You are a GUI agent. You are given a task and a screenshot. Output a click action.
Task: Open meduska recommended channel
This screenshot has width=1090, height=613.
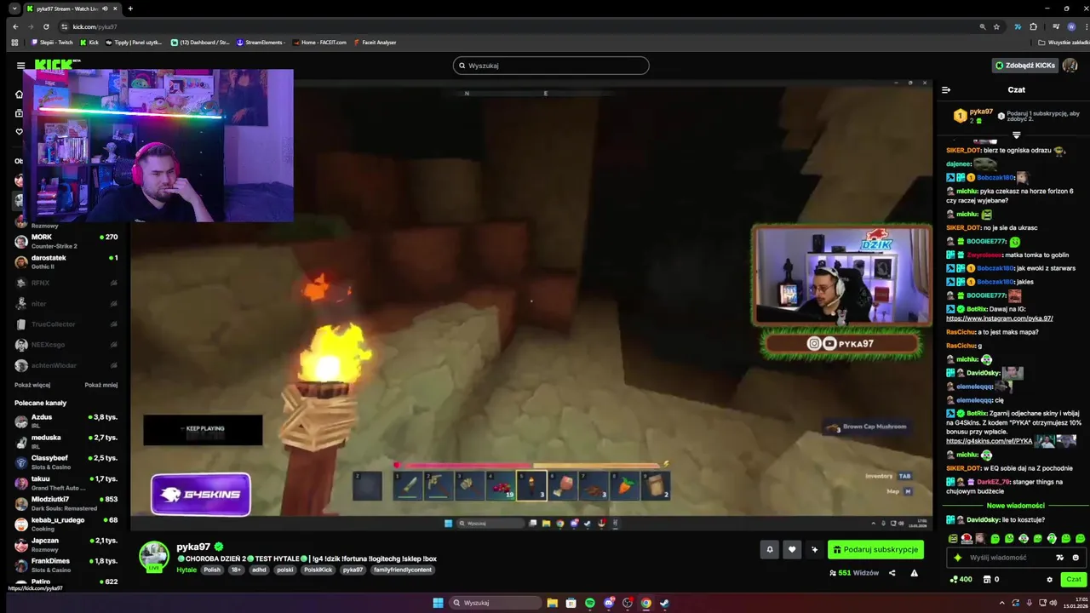(x=66, y=441)
